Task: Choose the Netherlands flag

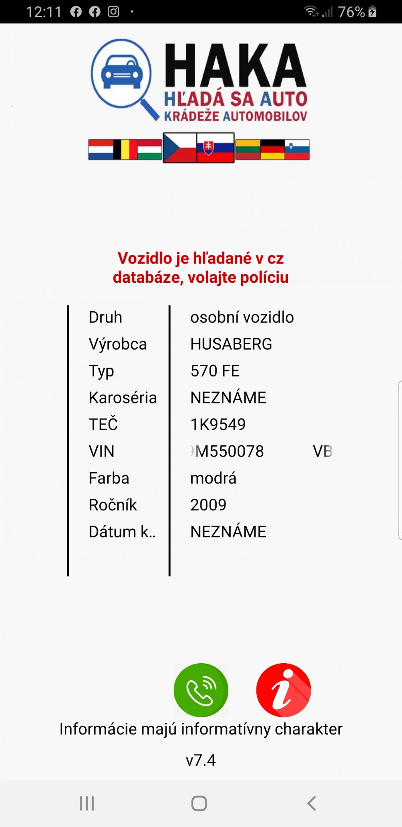Action: click(x=100, y=150)
